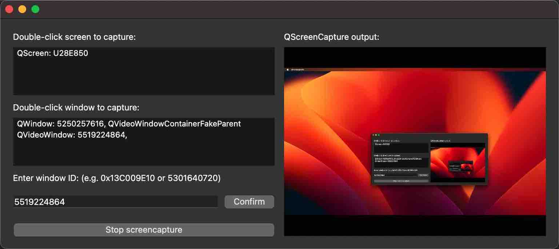Click the Stop screencapture button
The width and height of the screenshot is (559, 249).
coord(144,229)
